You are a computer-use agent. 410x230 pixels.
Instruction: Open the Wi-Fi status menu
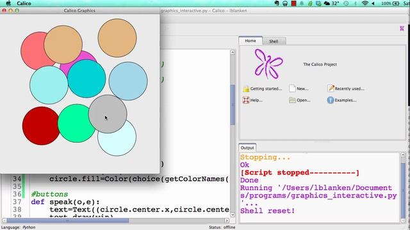[365, 3]
